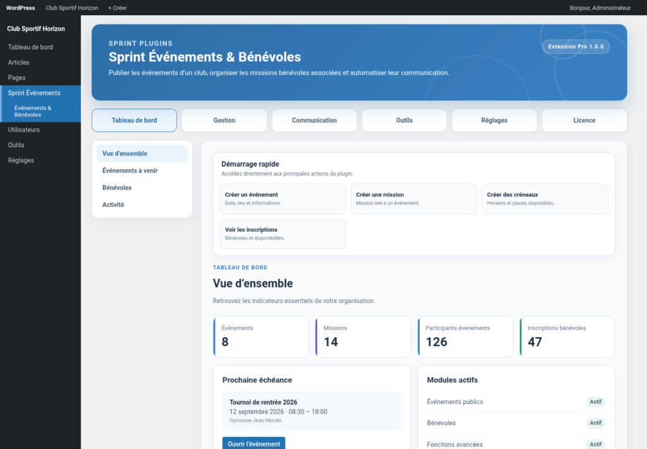Click the Modules actifs heading

tap(452, 380)
